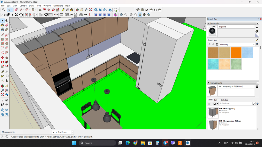Select the Line pencil tool in left toolbar
Screen dimensions: 262x147
pyautogui.click(x=2, y=35)
